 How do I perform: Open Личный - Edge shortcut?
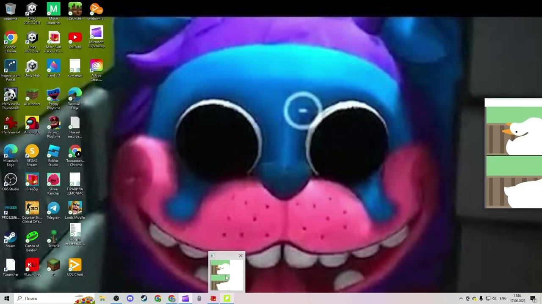75,99
